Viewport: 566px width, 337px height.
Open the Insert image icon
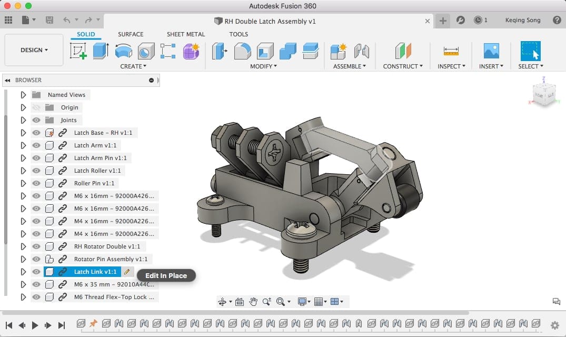click(491, 51)
